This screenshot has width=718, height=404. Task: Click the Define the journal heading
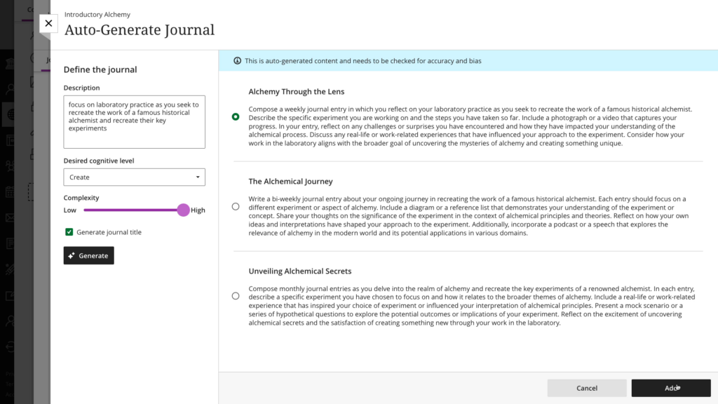coord(100,69)
